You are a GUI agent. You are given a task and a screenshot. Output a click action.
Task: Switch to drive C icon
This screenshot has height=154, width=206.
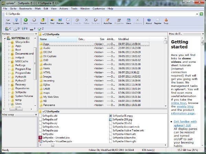point(8,28)
